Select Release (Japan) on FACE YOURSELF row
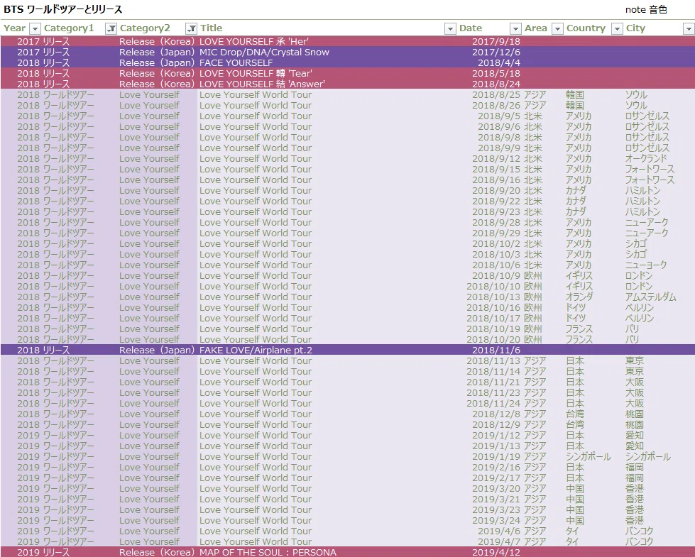Screen dimensions: 695x557 (157, 63)
